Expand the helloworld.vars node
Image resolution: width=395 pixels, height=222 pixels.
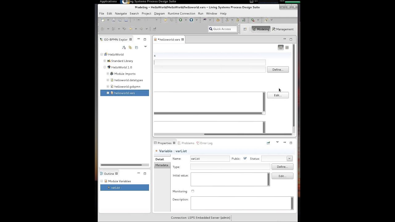(x=108, y=93)
